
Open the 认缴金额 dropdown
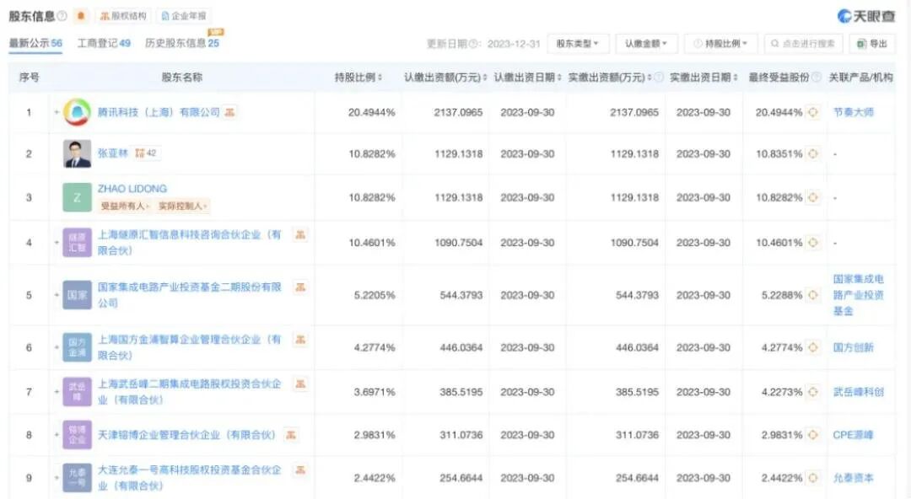pyautogui.click(x=645, y=41)
